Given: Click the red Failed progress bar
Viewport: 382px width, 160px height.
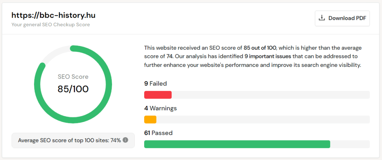Looking at the screenshot, I should pyautogui.click(x=158, y=95).
